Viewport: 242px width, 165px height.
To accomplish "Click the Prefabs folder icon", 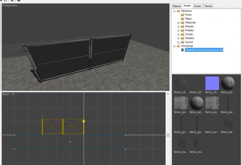I will tap(182, 31).
